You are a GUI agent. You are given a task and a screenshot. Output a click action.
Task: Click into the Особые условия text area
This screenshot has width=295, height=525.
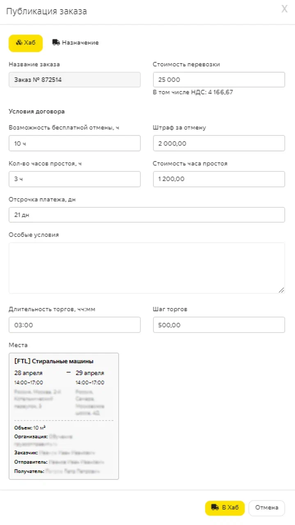point(146,267)
